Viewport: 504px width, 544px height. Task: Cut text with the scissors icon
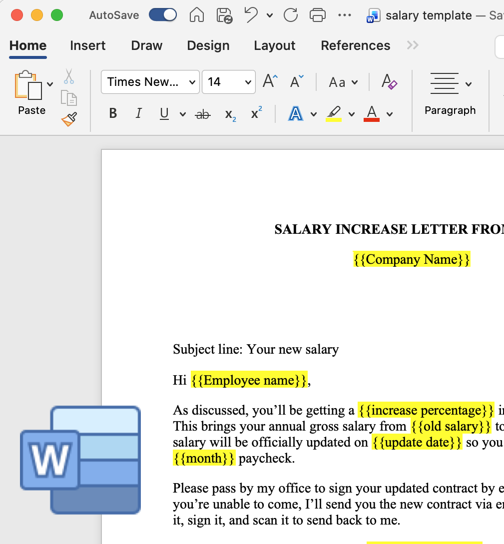point(69,76)
